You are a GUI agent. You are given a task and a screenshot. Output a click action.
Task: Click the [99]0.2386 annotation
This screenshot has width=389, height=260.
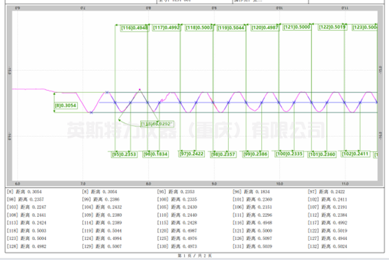pos(255,154)
